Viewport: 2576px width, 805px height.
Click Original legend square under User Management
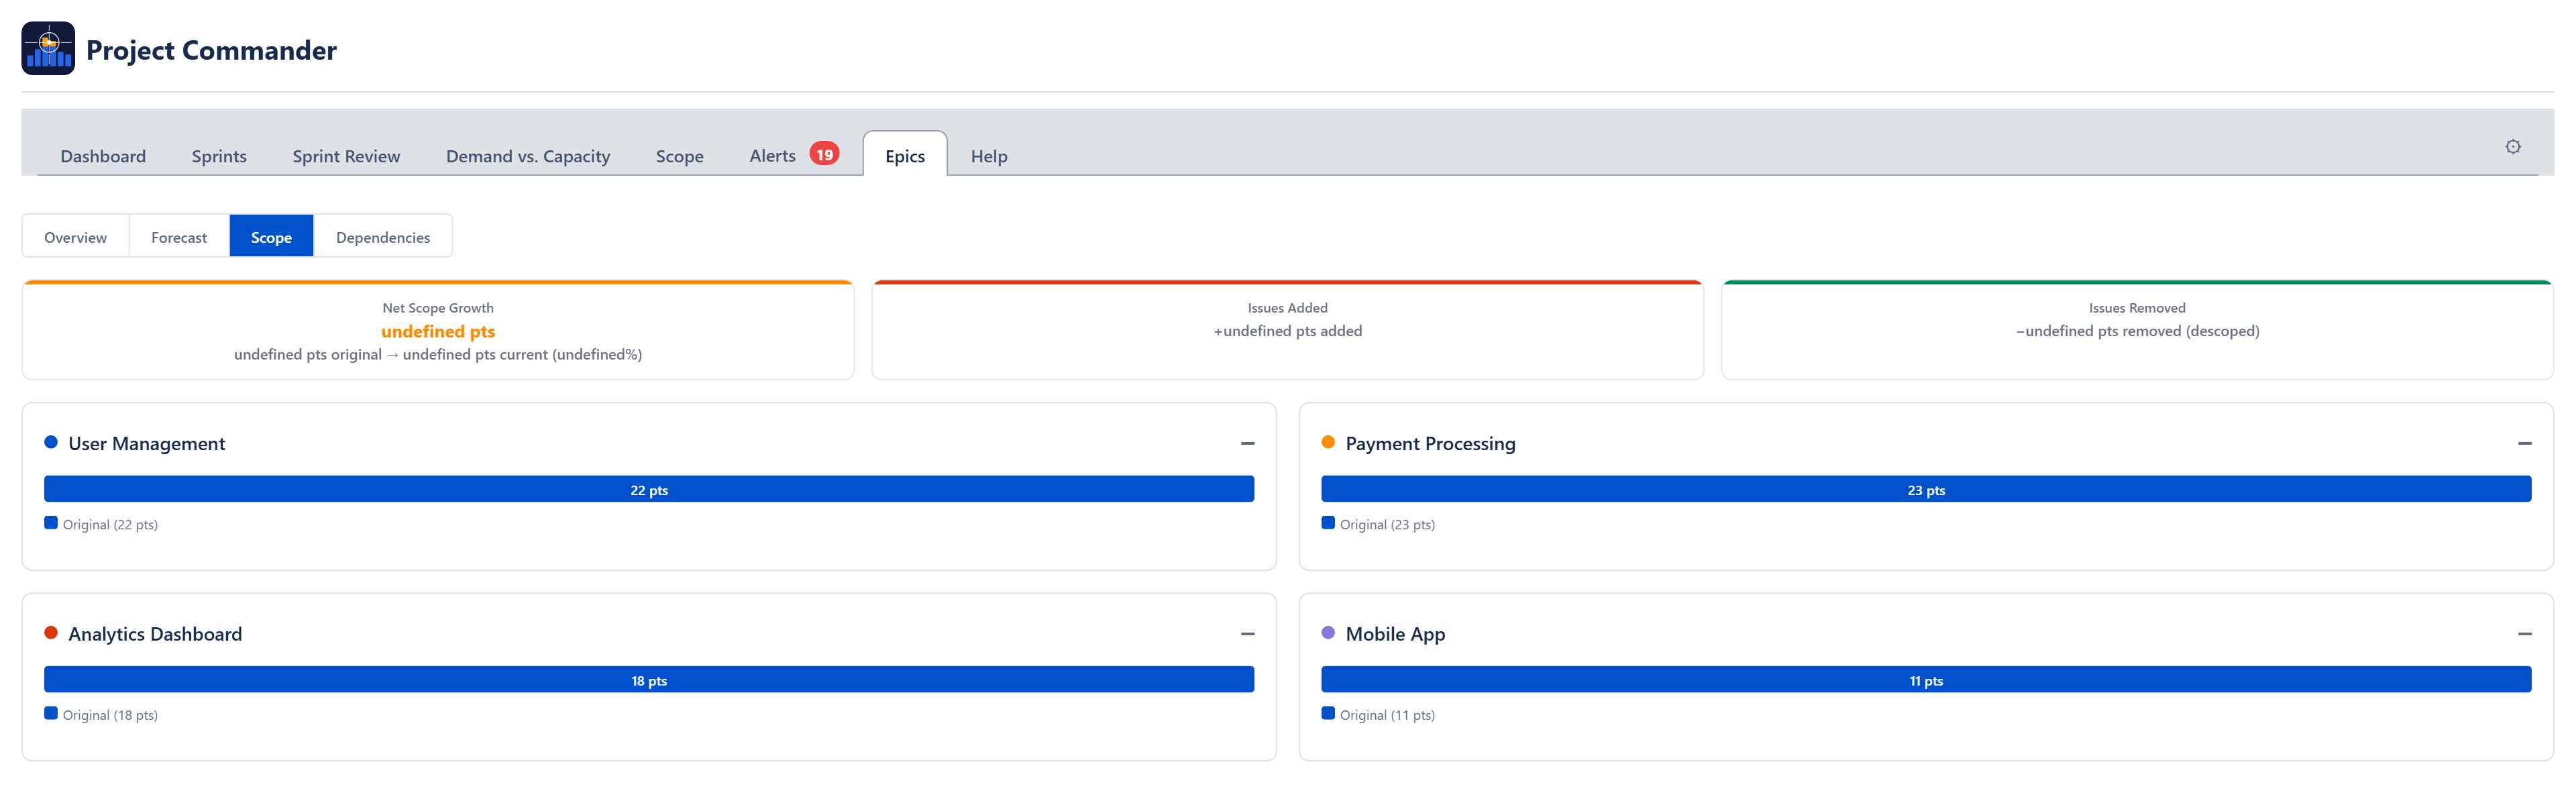pos(51,523)
